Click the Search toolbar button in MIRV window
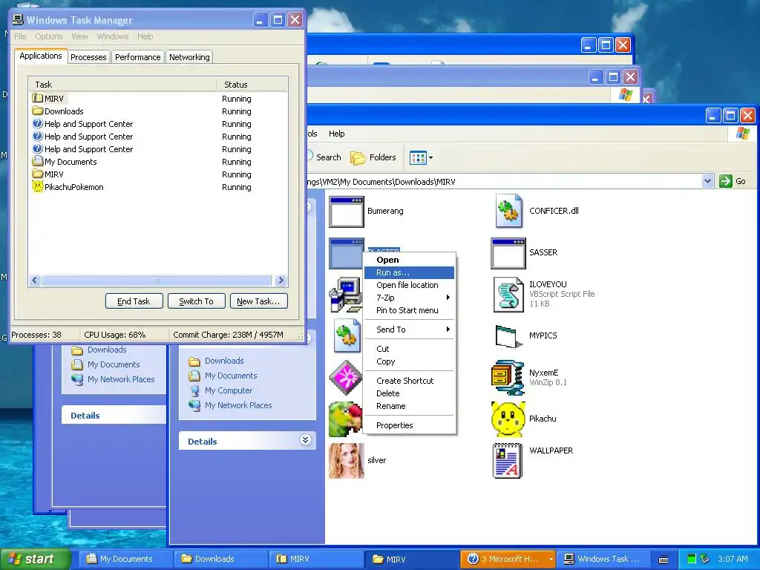The height and width of the screenshot is (570, 760). click(325, 157)
